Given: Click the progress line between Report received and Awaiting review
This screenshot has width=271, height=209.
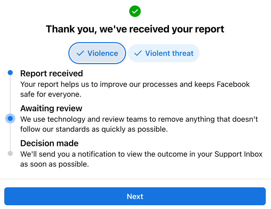Looking at the screenshot, I should coord(10,94).
